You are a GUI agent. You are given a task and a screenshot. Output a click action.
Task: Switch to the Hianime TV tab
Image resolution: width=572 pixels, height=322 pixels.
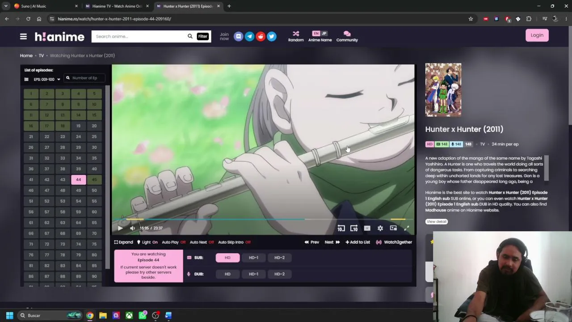[x=117, y=6]
